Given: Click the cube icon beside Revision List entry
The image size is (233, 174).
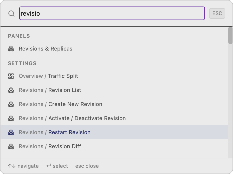Looking at the screenshot, I should pyautogui.click(x=11, y=90).
